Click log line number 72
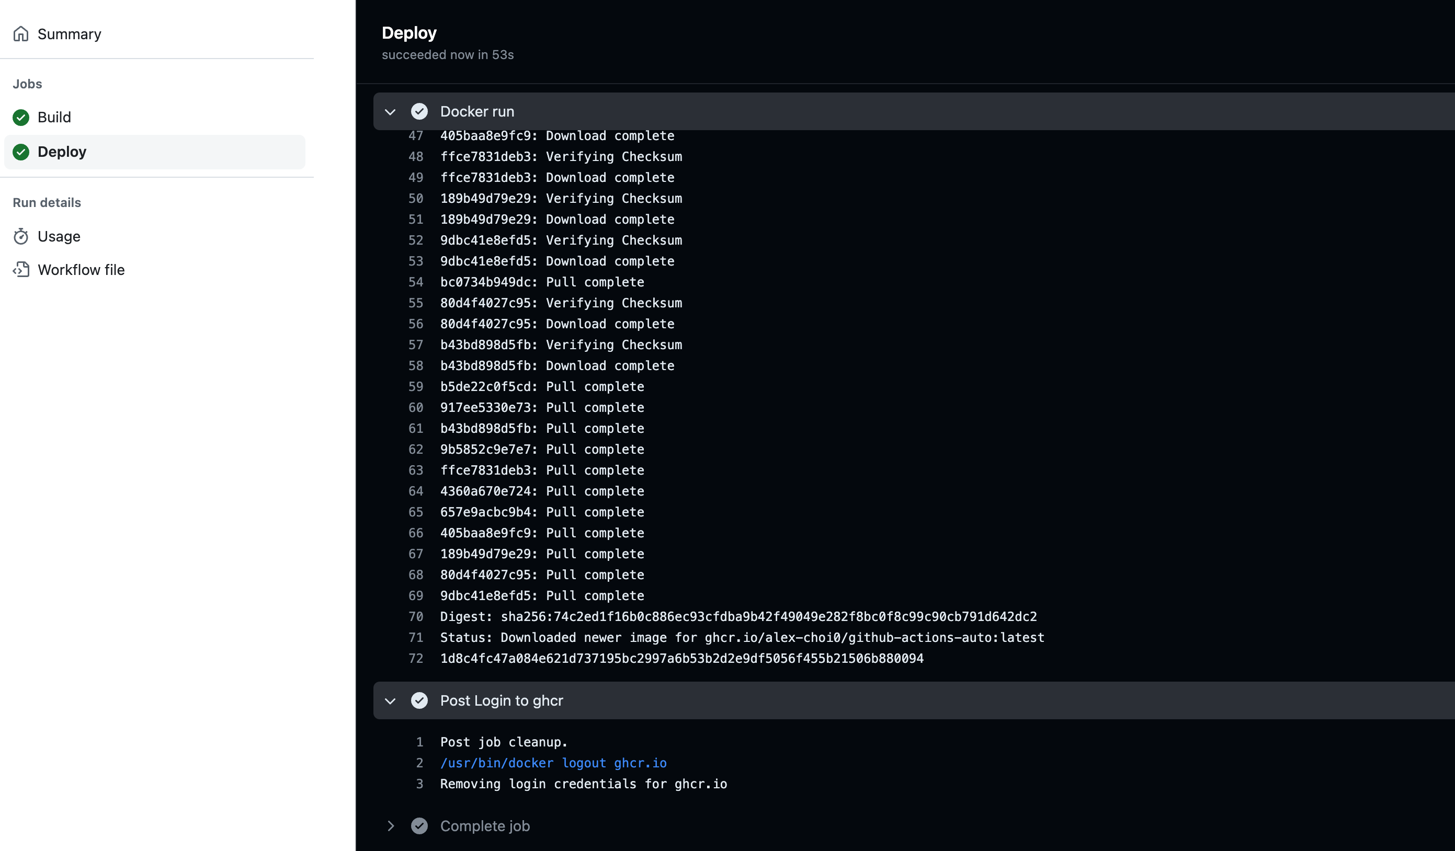 pyautogui.click(x=416, y=658)
